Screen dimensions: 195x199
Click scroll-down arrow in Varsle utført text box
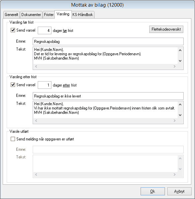tap(180, 169)
